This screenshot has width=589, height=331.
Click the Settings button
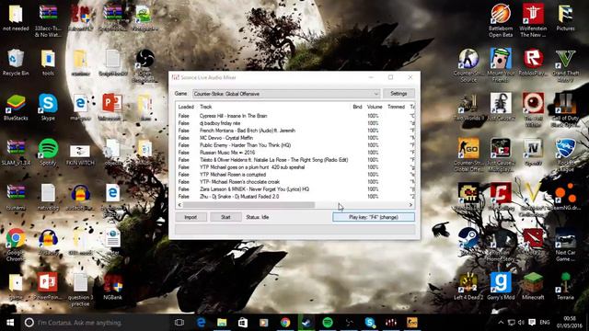[398, 94]
